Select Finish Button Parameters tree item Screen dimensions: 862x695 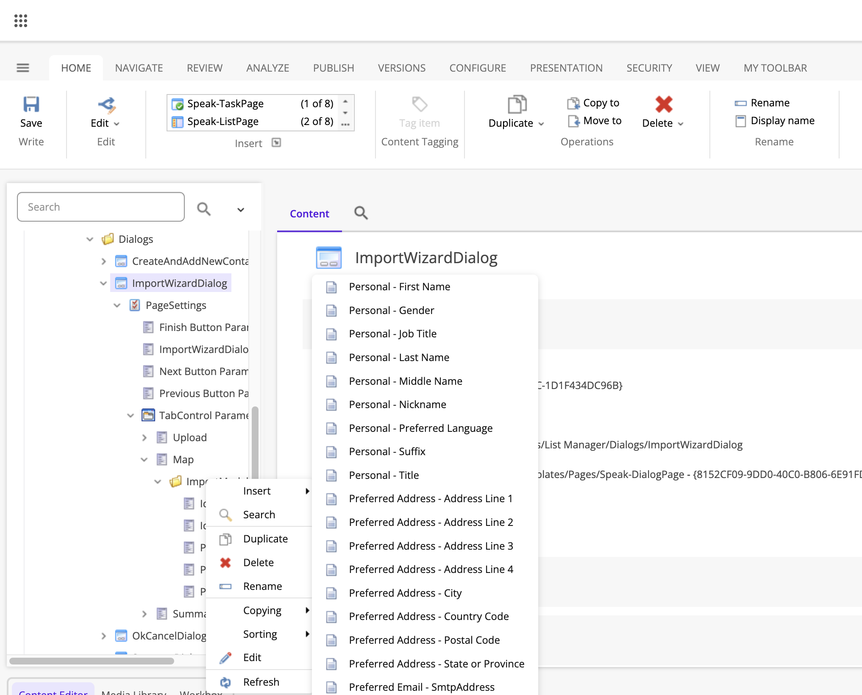pyautogui.click(x=196, y=328)
